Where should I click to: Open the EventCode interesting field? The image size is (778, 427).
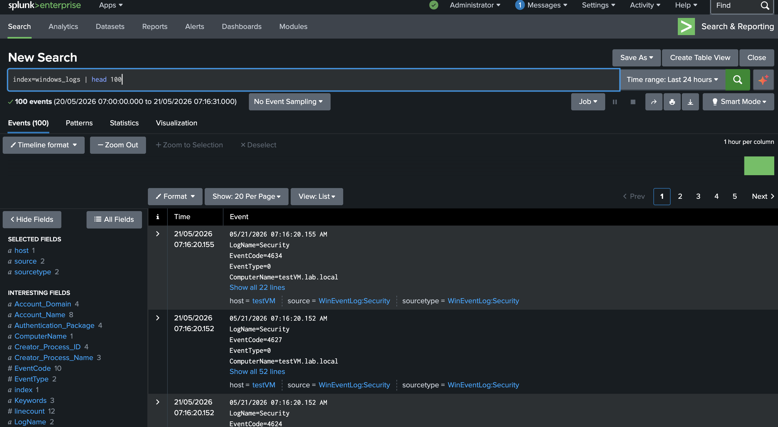coord(33,368)
